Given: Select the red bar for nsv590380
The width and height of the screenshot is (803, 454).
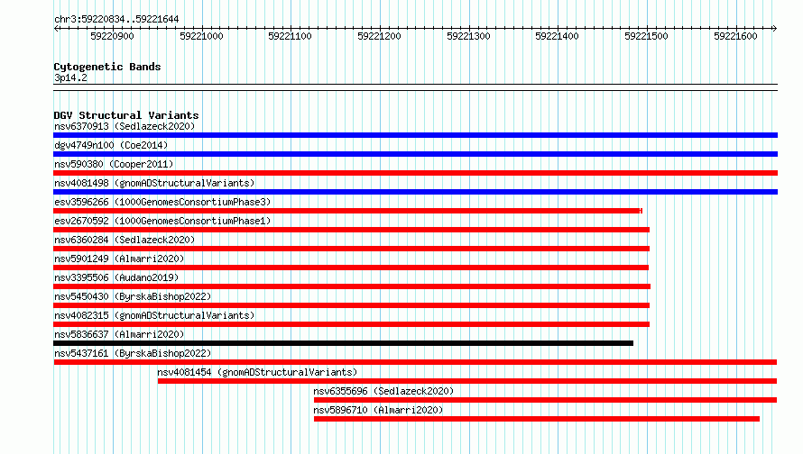Looking at the screenshot, I should point(415,173).
